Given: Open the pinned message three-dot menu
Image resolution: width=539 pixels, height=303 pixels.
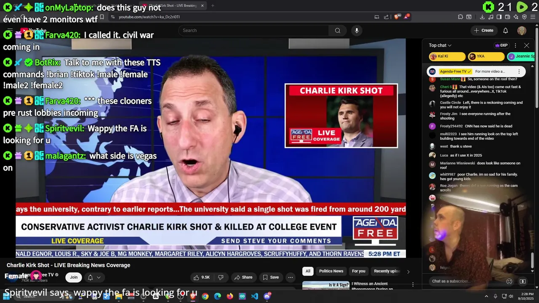Looking at the screenshot, I should pyautogui.click(x=519, y=72).
